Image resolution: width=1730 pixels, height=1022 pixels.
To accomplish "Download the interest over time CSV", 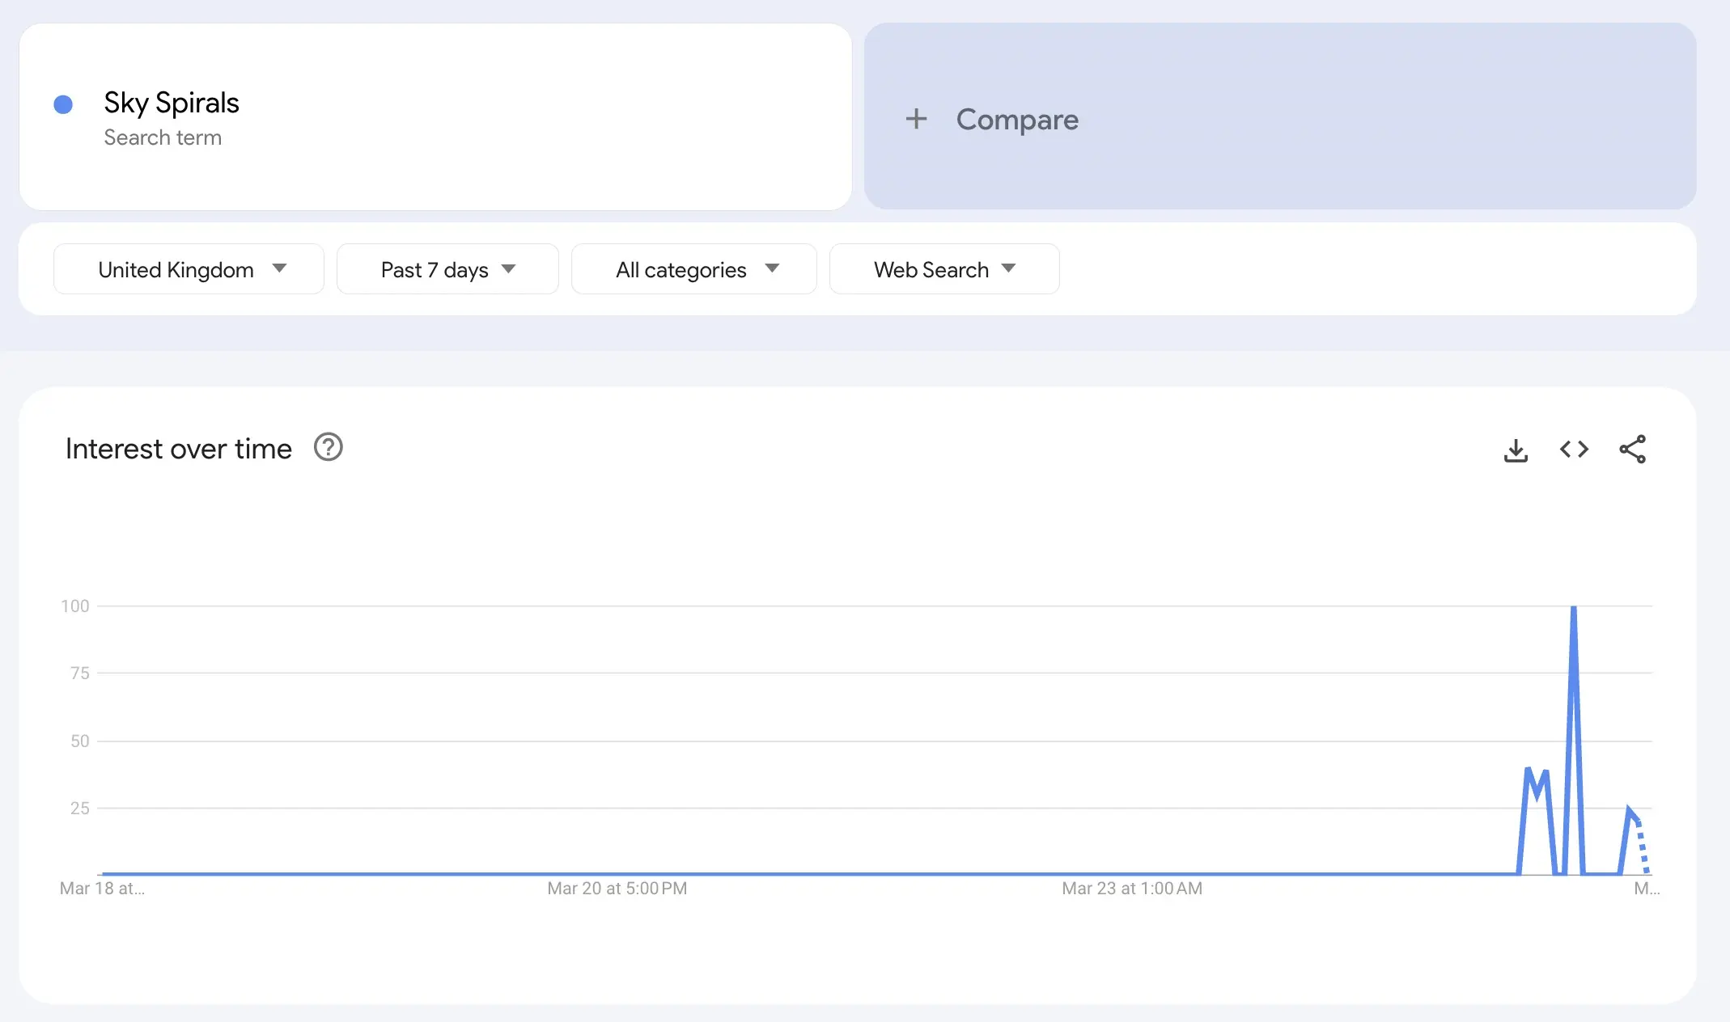I will pos(1516,450).
